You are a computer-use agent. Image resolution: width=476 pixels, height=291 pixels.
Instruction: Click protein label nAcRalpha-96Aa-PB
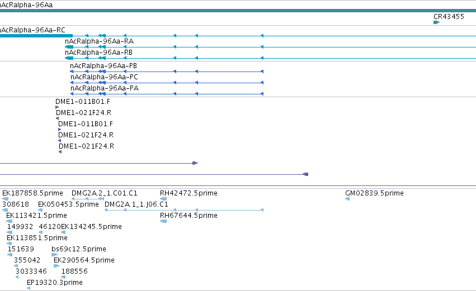(103, 66)
